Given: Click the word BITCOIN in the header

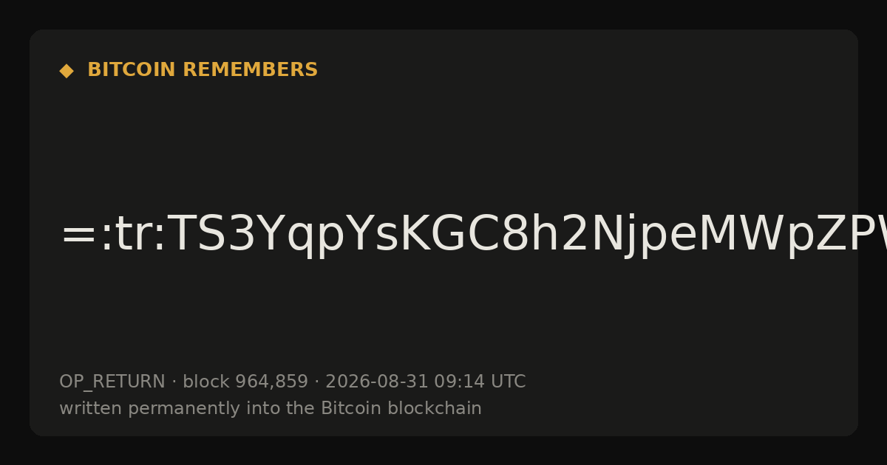Looking at the screenshot, I should (x=132, y=70).
